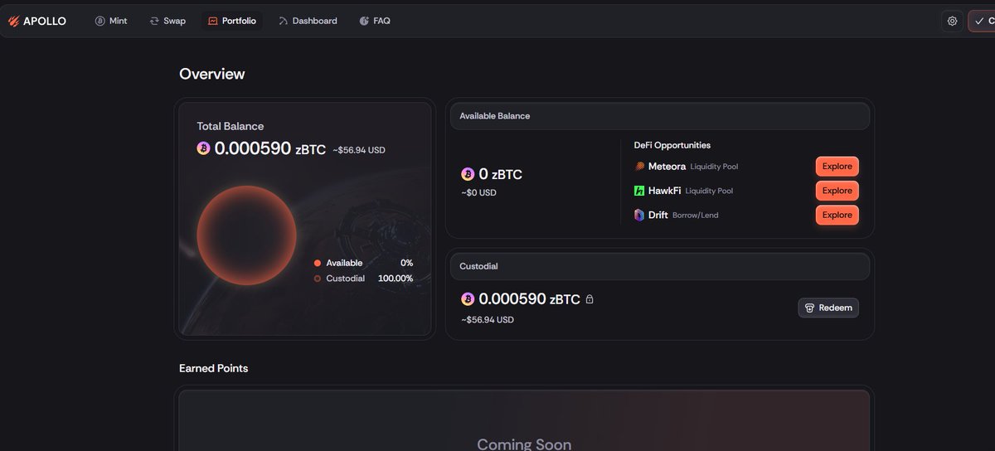Click the Meteora logo icon
This screenshot has width=995, height=451.
pos(639,167)
